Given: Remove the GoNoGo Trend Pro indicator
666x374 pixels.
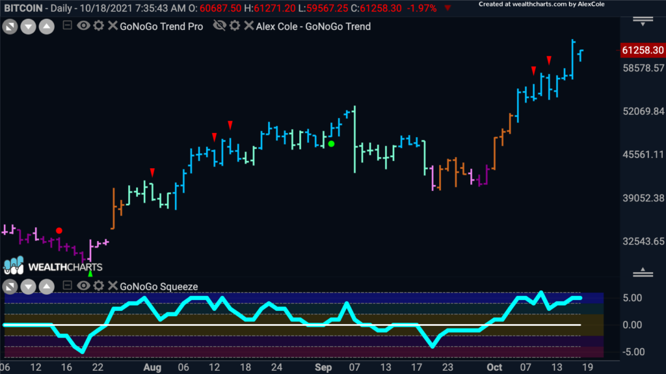Looking at the screenshot, I should tap(113, 26).
